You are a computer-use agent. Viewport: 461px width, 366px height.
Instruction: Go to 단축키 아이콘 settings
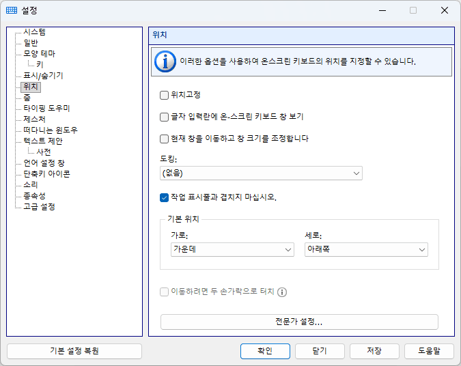tap(46, 174)
